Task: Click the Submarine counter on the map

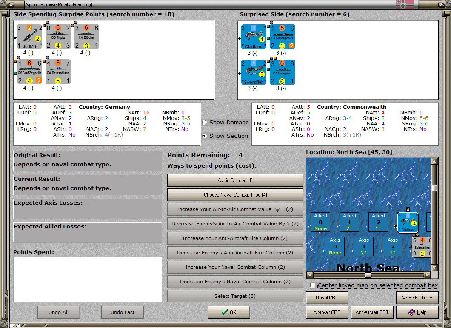Action: point(421,247)
